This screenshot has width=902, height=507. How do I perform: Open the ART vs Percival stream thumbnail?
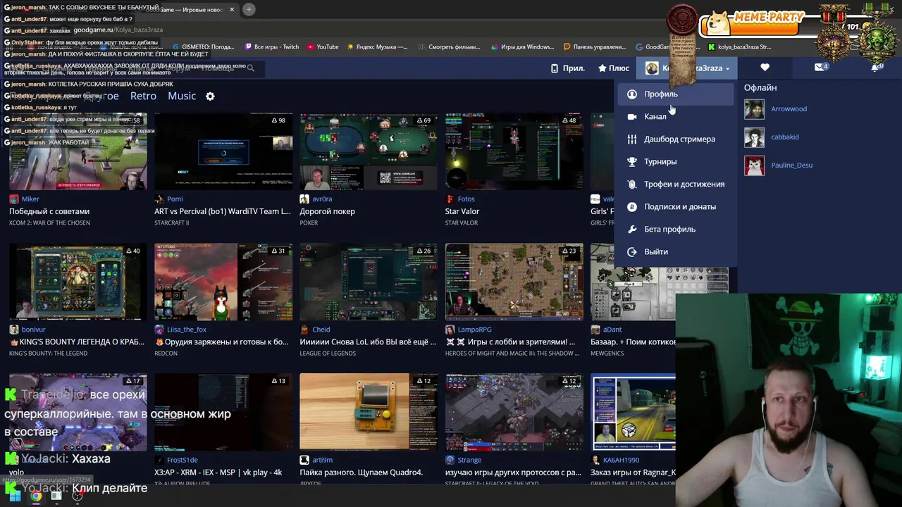click(x=223, y=151)
